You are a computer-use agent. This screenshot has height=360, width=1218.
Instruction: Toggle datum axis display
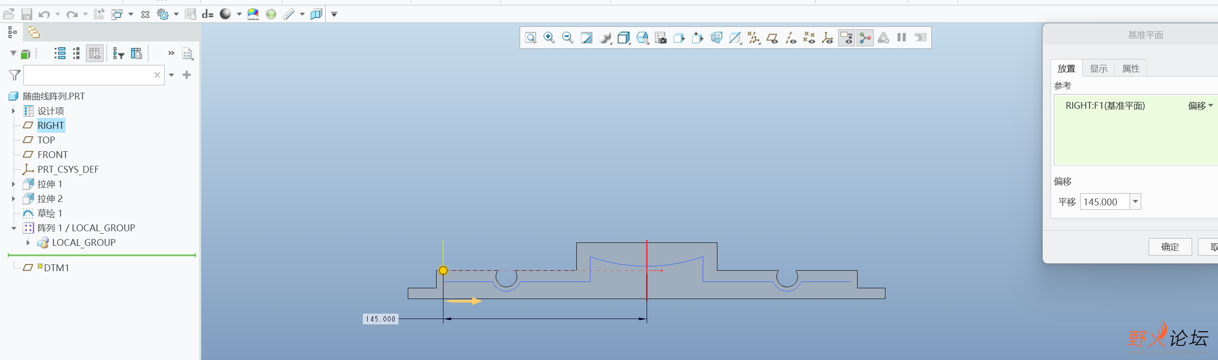pos(790,38)
